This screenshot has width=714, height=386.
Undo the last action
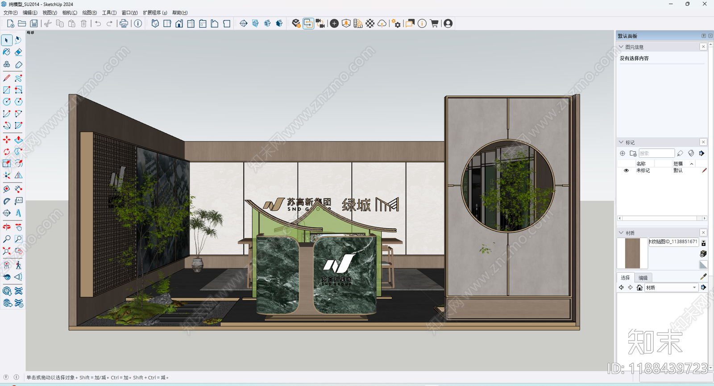[x=98, y=24]
